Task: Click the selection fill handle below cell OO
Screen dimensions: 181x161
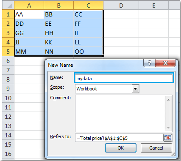Action: [103, 56]
